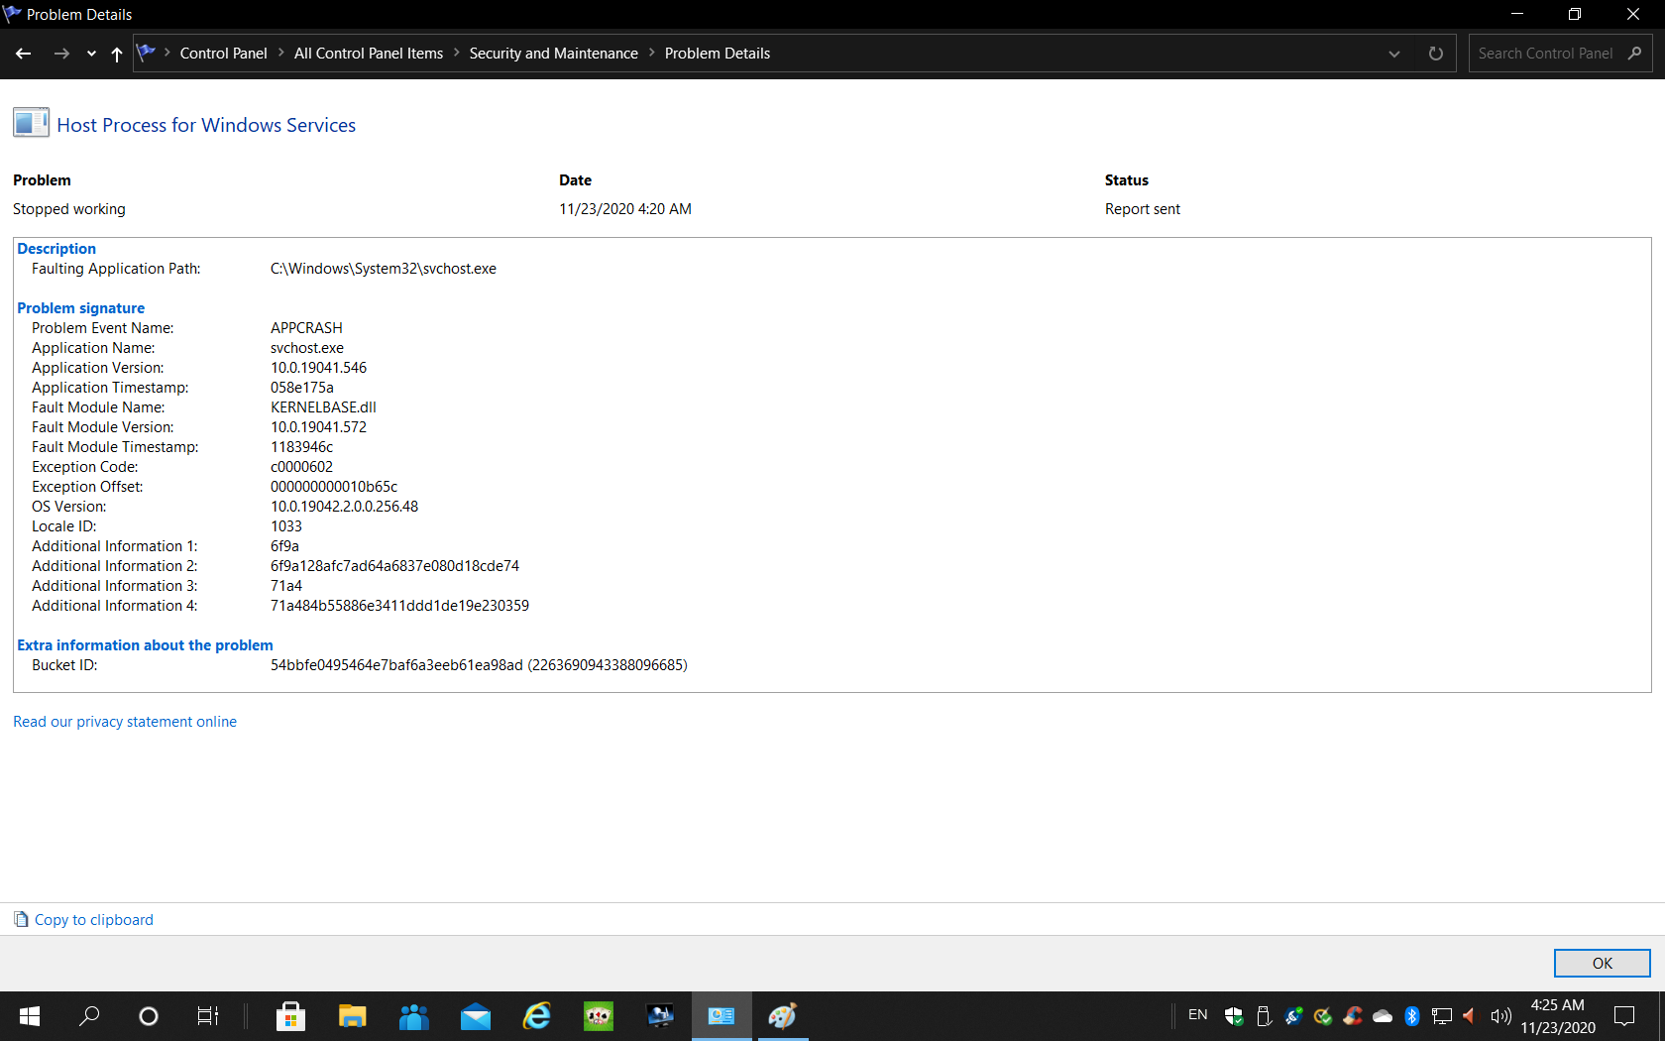Go up one level with Up arrow

(117, 54)
